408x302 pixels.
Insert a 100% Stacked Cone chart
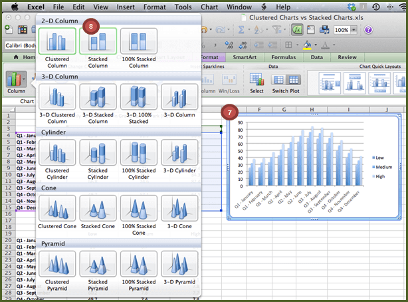tap(139, 208)
